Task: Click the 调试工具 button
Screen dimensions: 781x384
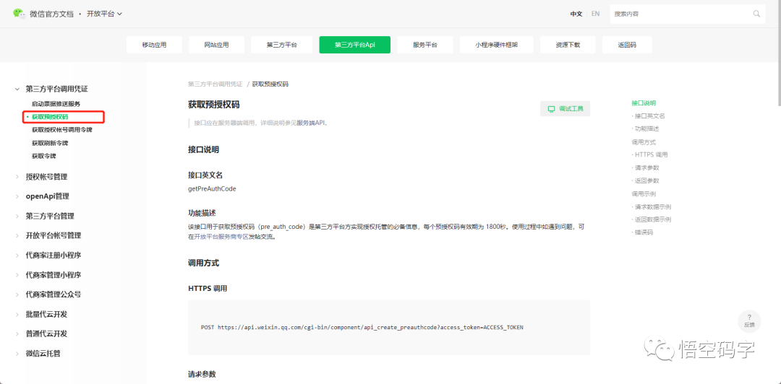Action: point(566,109)
